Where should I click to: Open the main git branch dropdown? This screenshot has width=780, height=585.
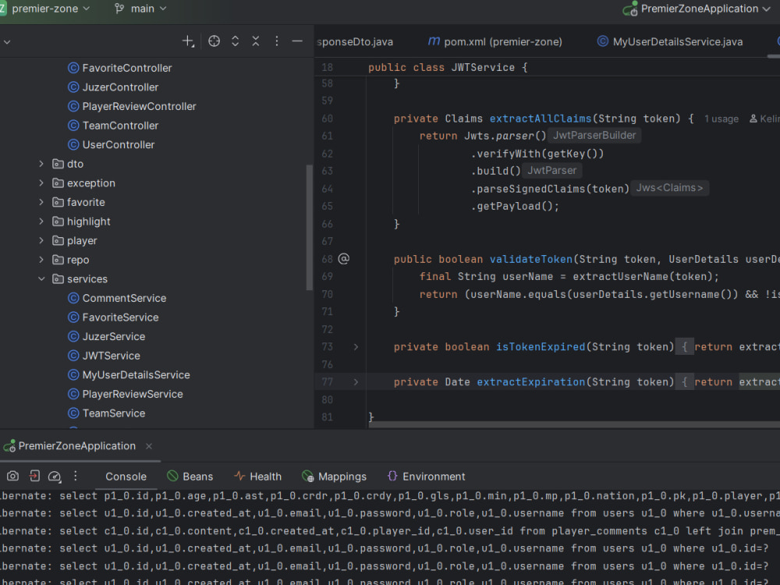pos(140,9)
